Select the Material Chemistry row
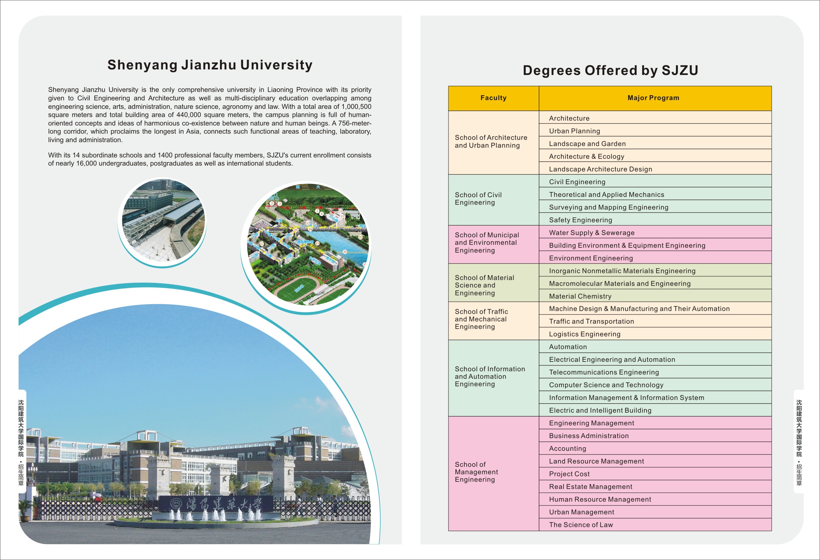The width and height of the screenshot is (820, 560). (655, 295)
